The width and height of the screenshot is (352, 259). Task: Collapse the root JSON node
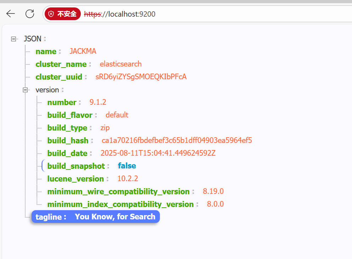pyautogui.click(x=13, y=39)
